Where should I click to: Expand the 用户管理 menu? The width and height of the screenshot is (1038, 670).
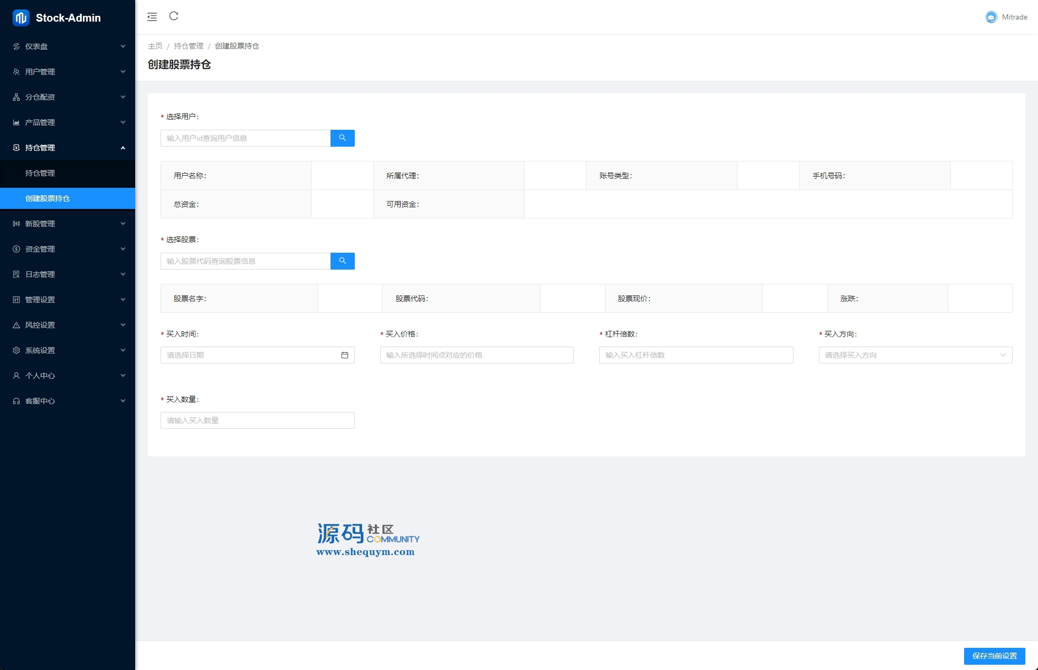click(68, 72)
